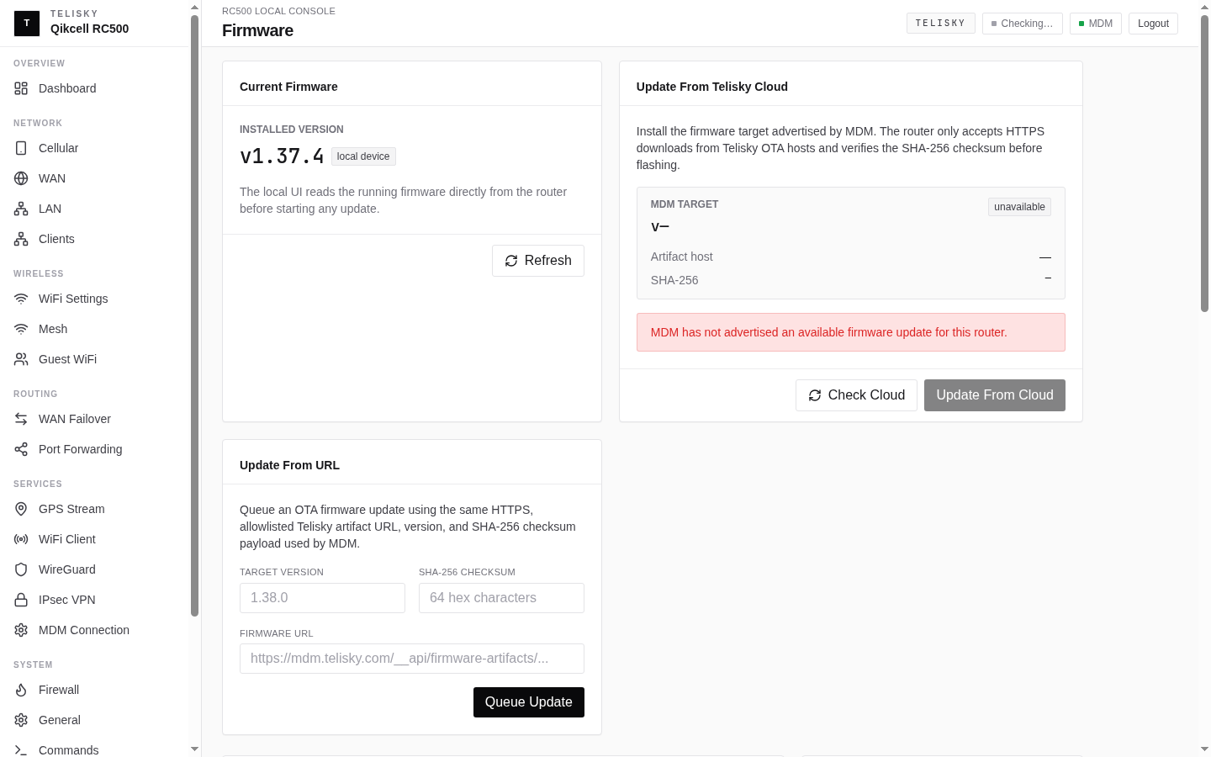Click the WireGuard shield icon
Image resolution: width=1211 pixels, height=757 pixels.
coord(21,569)
